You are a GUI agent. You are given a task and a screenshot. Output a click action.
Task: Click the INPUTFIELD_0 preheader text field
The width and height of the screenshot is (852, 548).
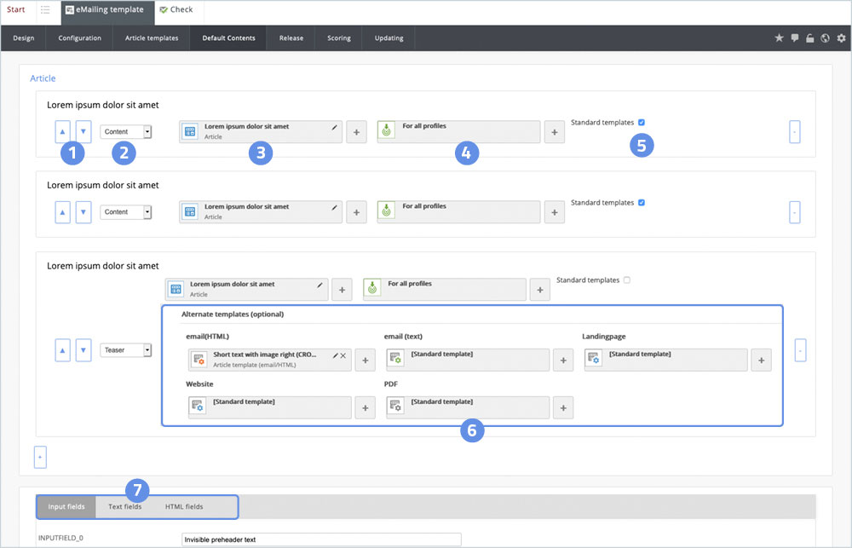coord(321,539)
